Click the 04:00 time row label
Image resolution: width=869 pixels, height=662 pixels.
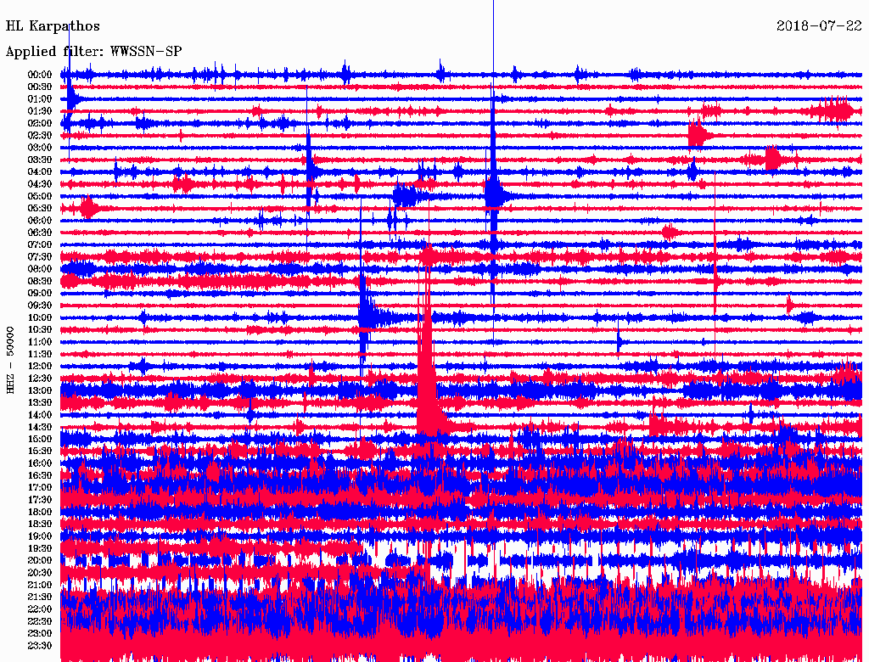[40, 172]
